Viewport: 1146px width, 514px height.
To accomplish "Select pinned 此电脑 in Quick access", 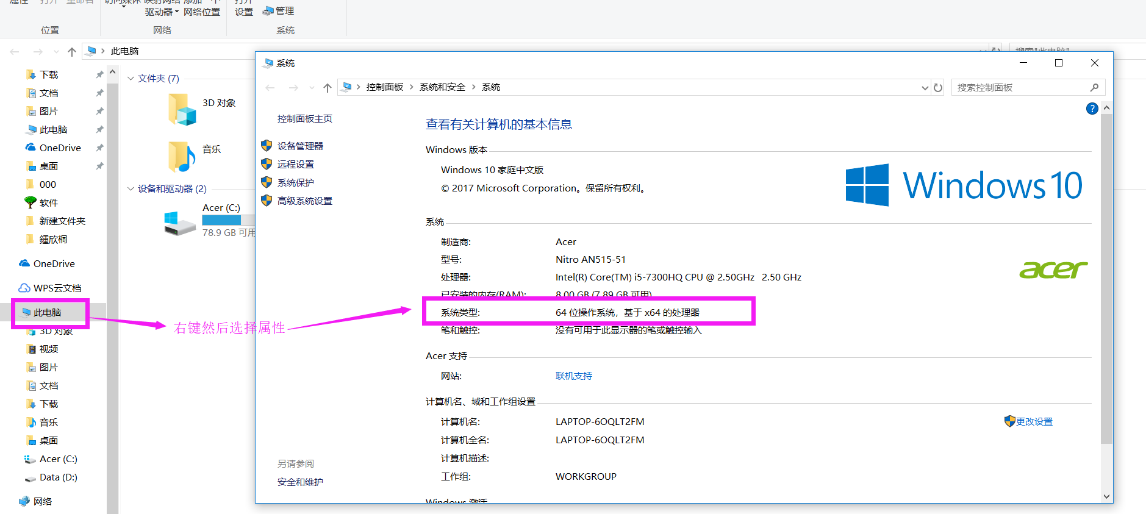I will 53,129.
